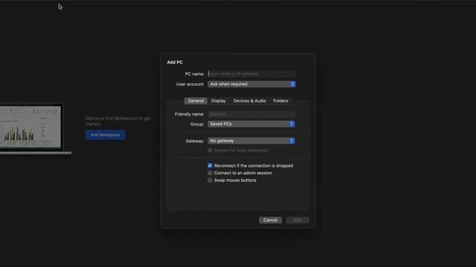Click the 'Add your first Workspace' text
Image resolution: width=476 pixels, height=267 pixels.
(x=118, y=121)
